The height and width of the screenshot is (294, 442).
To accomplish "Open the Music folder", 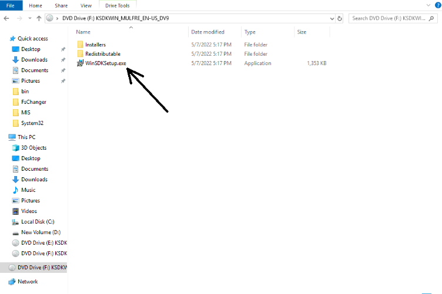I will click(28, 190).
